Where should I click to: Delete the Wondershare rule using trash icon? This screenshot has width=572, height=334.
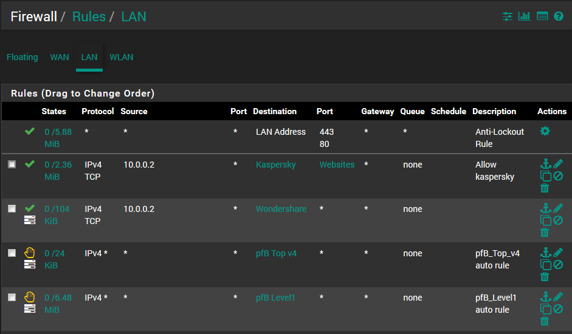point(545,233)
